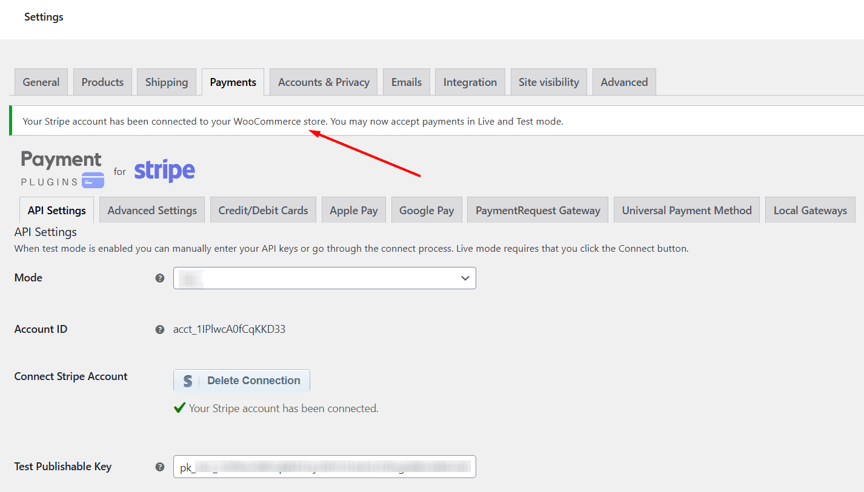Show the Account ID help tooltip icon
The image size is (864, 492).
tap(160, 329)
